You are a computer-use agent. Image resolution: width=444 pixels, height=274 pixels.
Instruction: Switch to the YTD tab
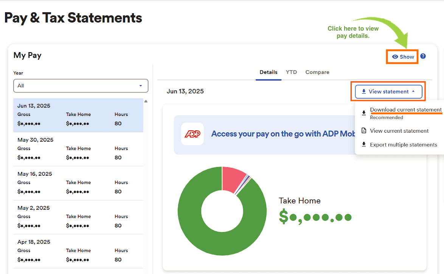(291, 72)
